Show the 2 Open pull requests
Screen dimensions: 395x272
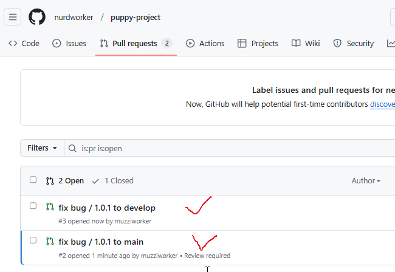(x=65, y=181)
